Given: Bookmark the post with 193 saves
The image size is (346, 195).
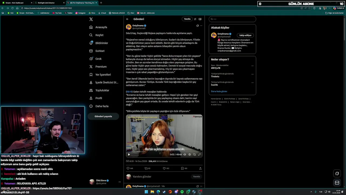Looking at the screenshot, I should (182, 168).
